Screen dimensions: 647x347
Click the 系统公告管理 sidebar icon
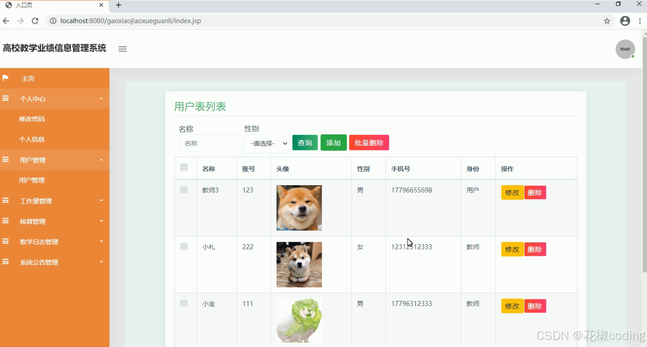pyautogui.click(x=5, y=262)
